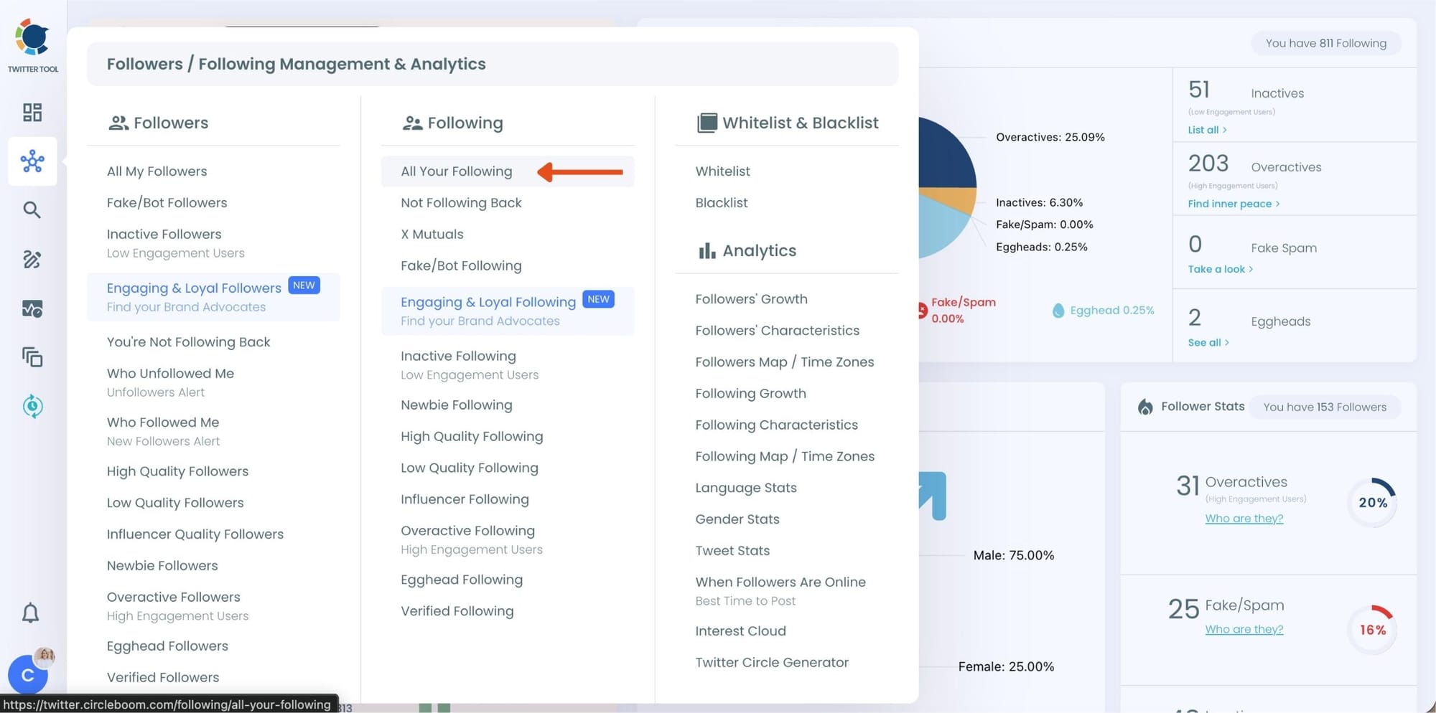Screen dimensions: 1436x713
Task: Click Find inner peace under Overactives
Action: 1229,204
